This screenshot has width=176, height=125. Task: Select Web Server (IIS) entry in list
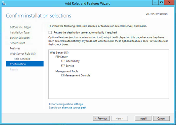click(59, 53)
